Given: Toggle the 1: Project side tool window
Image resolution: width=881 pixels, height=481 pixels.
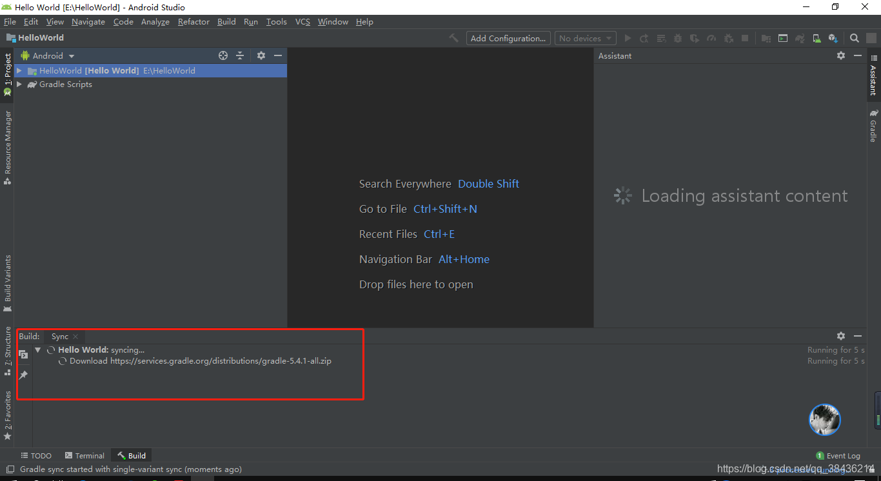Looking at the screenshot, I should (8, 74).
